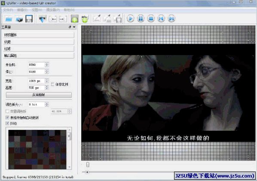Save the project with the floppy disk icon

[x=29, y=19]
